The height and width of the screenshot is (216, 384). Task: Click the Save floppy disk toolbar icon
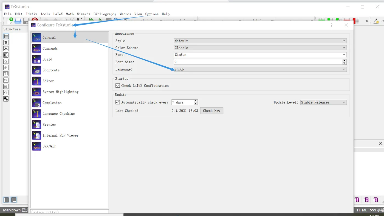pyautogui.click(x=26, y=21)
